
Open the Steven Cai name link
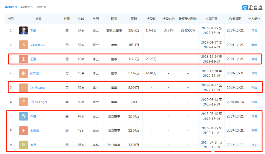pos(38,45)
